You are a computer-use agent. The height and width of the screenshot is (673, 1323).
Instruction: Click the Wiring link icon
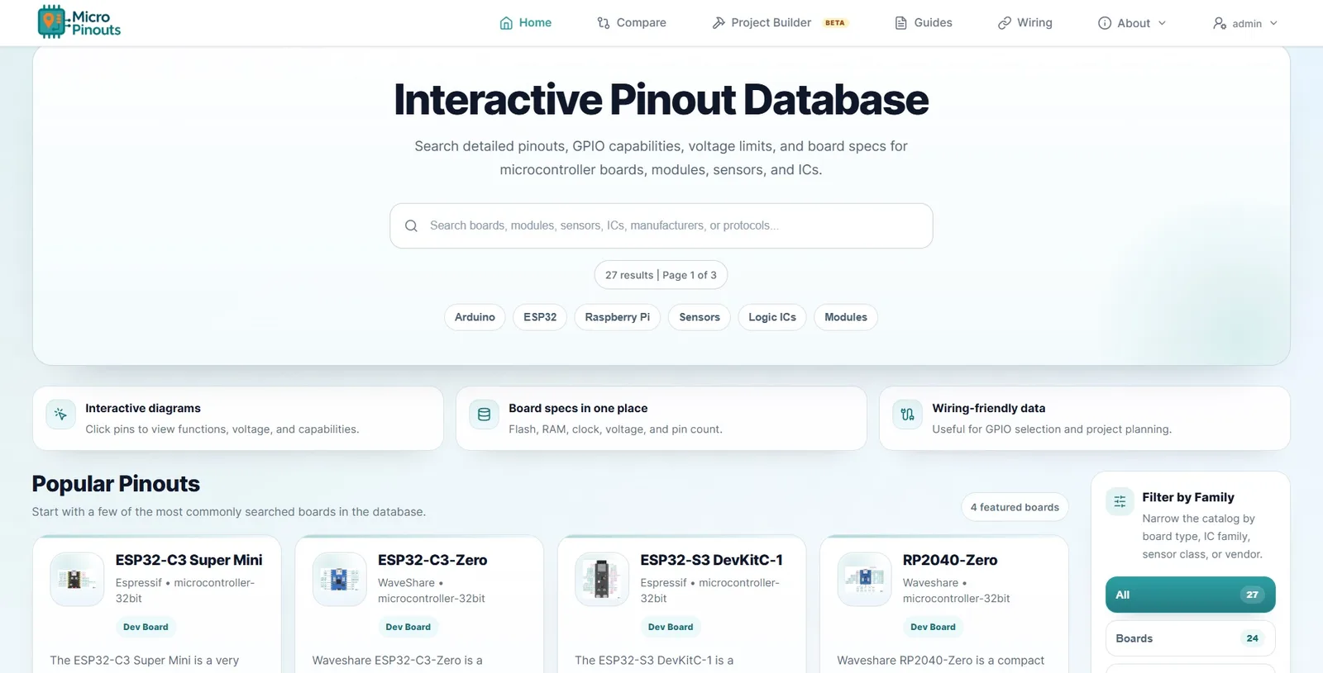pos(1005,23)
